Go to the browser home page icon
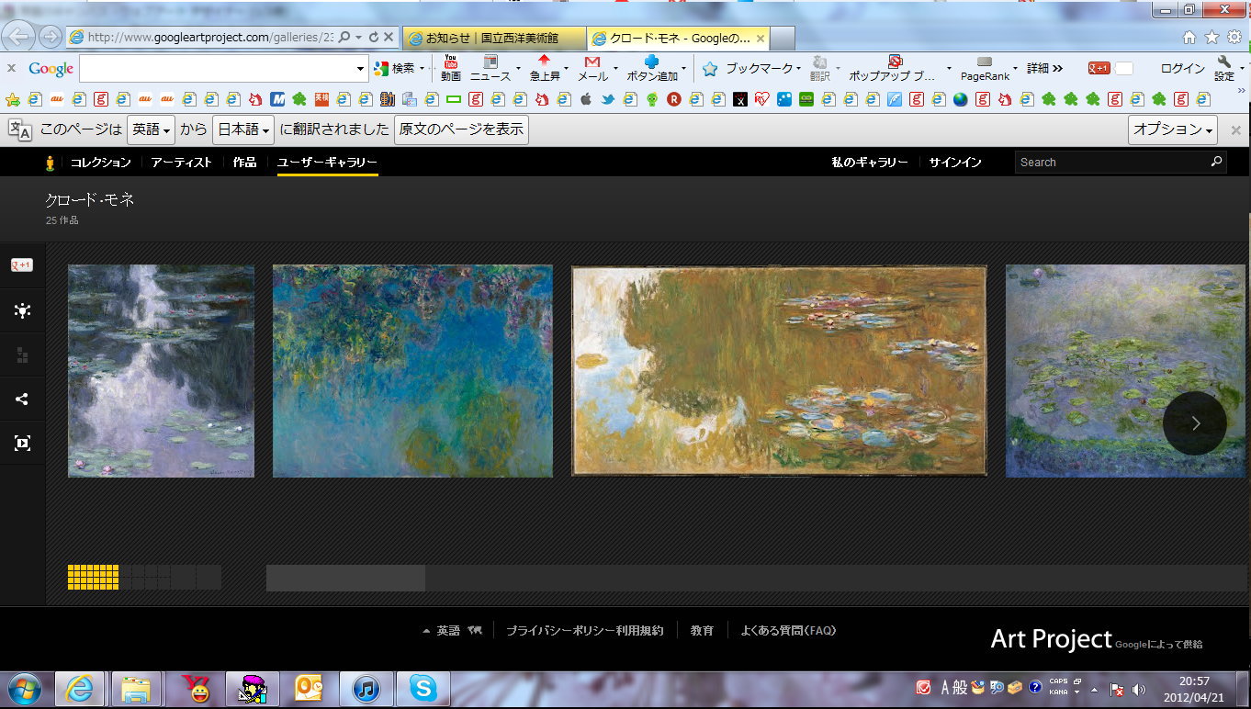Viewport: 1251px width, 709px height. click(x=1189, y=38)
